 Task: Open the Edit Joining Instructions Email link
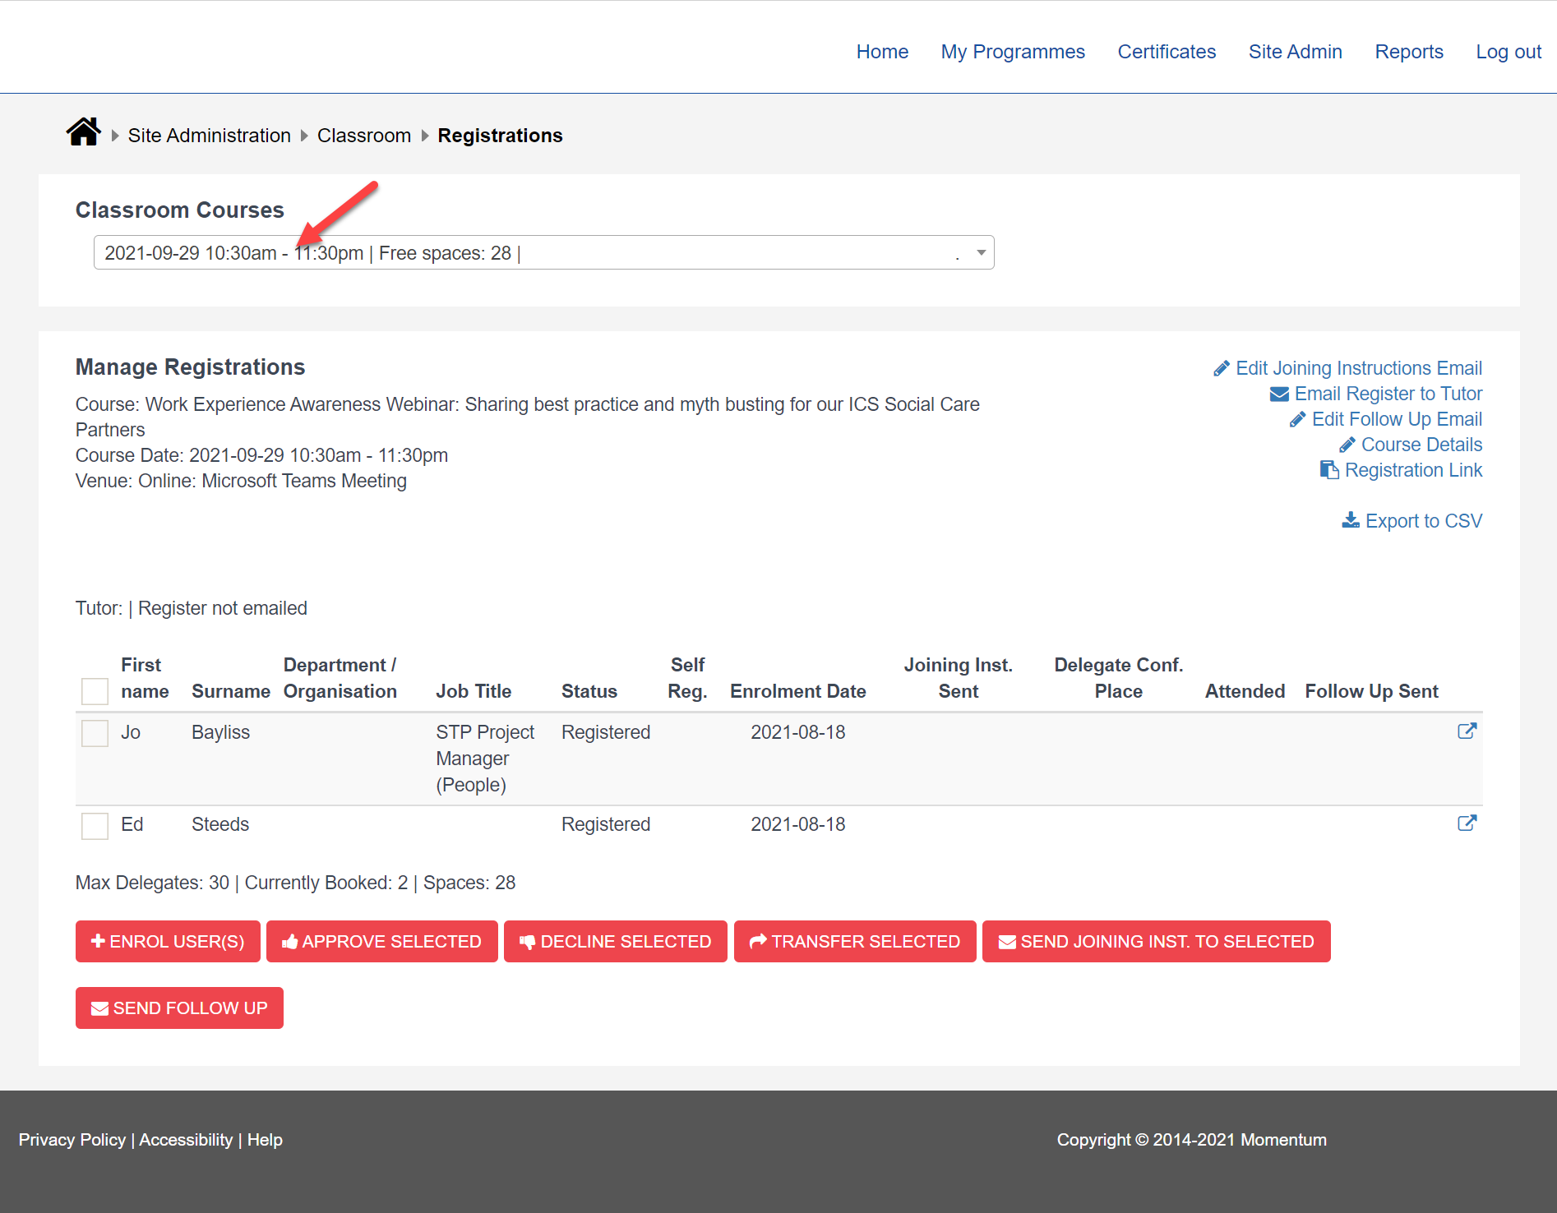pos(1359,368)
